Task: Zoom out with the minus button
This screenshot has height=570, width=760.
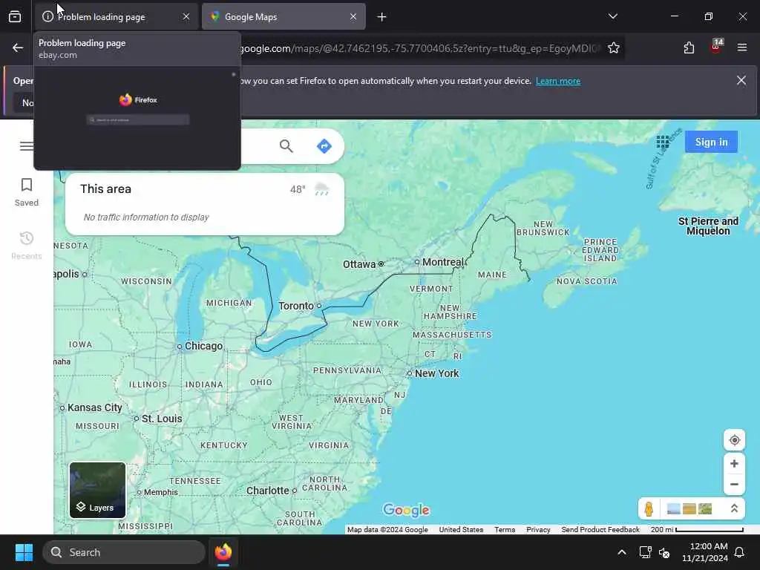Action: (x=734, y=484)
